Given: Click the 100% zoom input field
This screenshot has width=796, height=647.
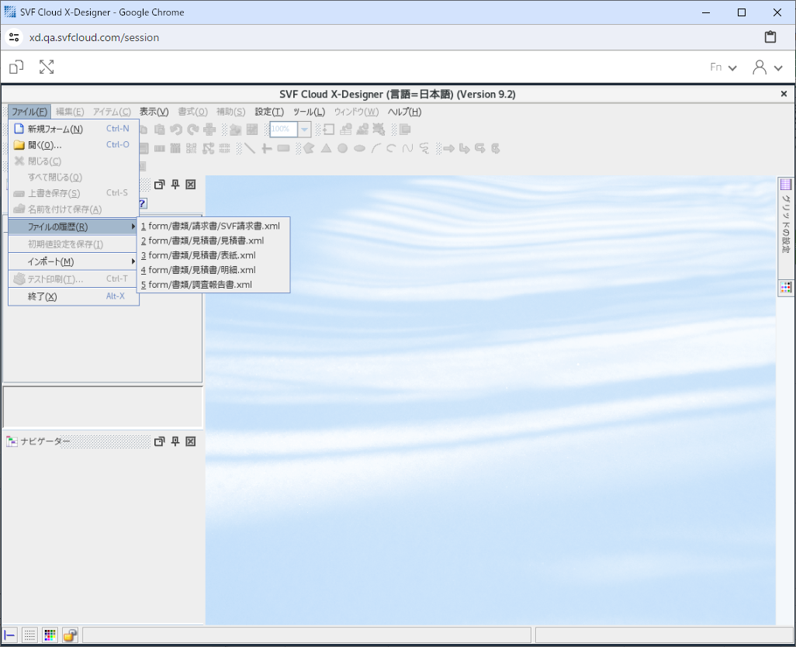Looking at the screenshot, I should pos(284,130).
